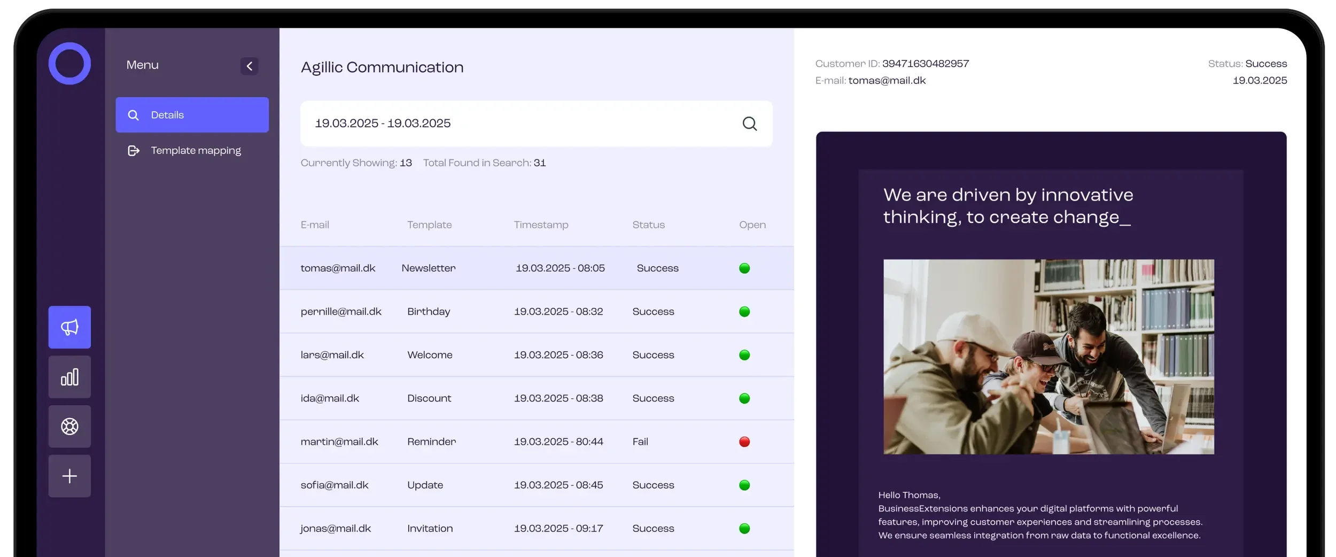Click the Status: Success label in detail panel
The width and height of the screenshot is (1336, 557).
click(1247, 64)
